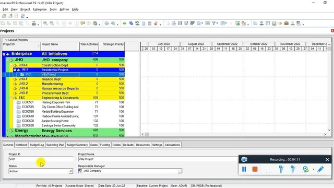Collapse the JHO company node
This screenshot has width=334, height=188.
tap(7, 60)
